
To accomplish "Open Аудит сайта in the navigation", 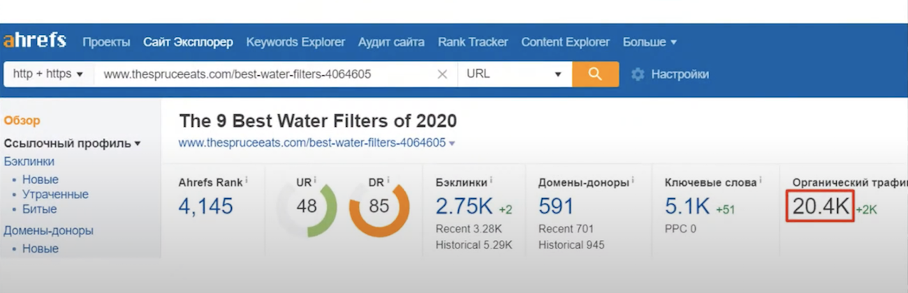I will [x=391, y=42].
